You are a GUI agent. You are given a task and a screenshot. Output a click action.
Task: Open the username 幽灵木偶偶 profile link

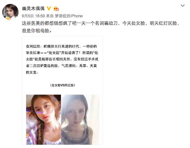pyautogui.click(x=33, y=8)
